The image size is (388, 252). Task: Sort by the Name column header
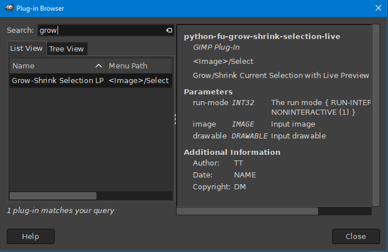[58, 66]
